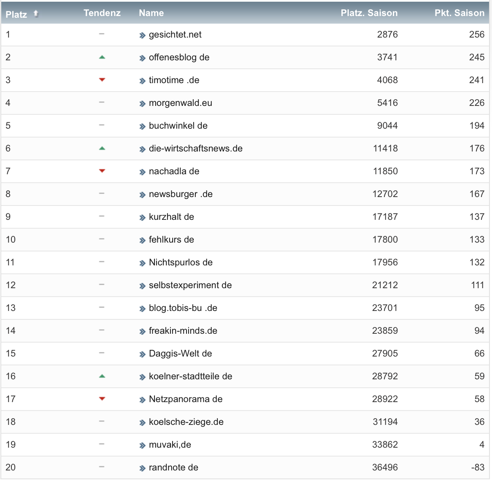Viewport: 492px width, 481px height.
Task: Open the selbstexperiment de entry
Action: (x=190, y=285)
